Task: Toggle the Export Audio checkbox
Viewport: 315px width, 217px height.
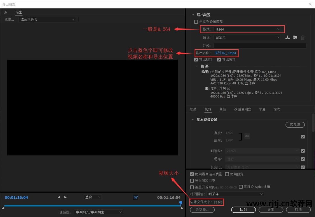Action: pos(219,60)
